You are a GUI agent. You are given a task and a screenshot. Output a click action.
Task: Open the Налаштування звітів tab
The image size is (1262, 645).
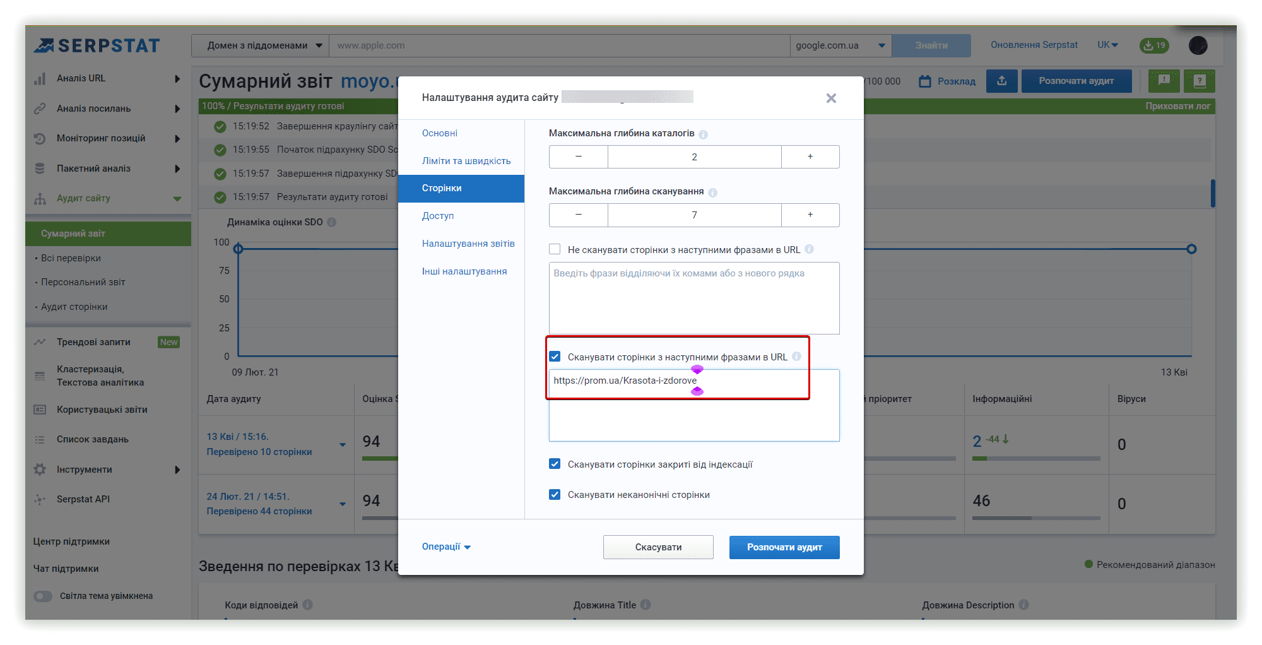(468, 244)
